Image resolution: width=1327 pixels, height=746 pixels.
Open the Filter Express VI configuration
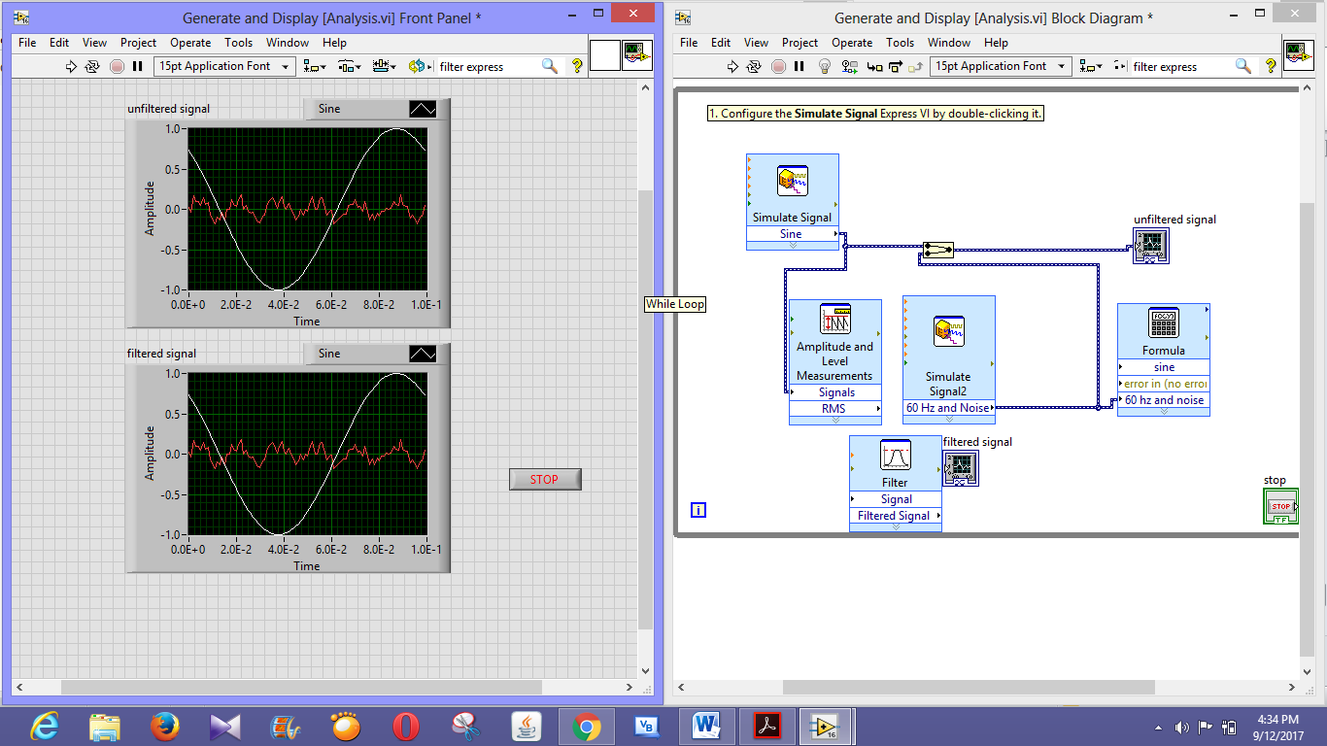pyautogui.click(x=895, y=457)
